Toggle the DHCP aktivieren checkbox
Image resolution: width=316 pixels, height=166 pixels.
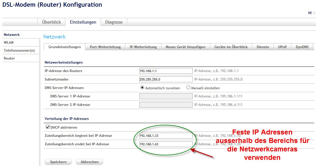click(48, 127)
